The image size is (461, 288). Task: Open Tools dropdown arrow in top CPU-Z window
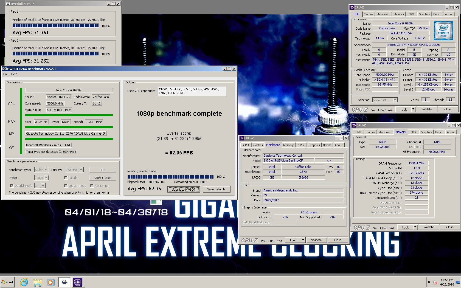coord(413,109)
